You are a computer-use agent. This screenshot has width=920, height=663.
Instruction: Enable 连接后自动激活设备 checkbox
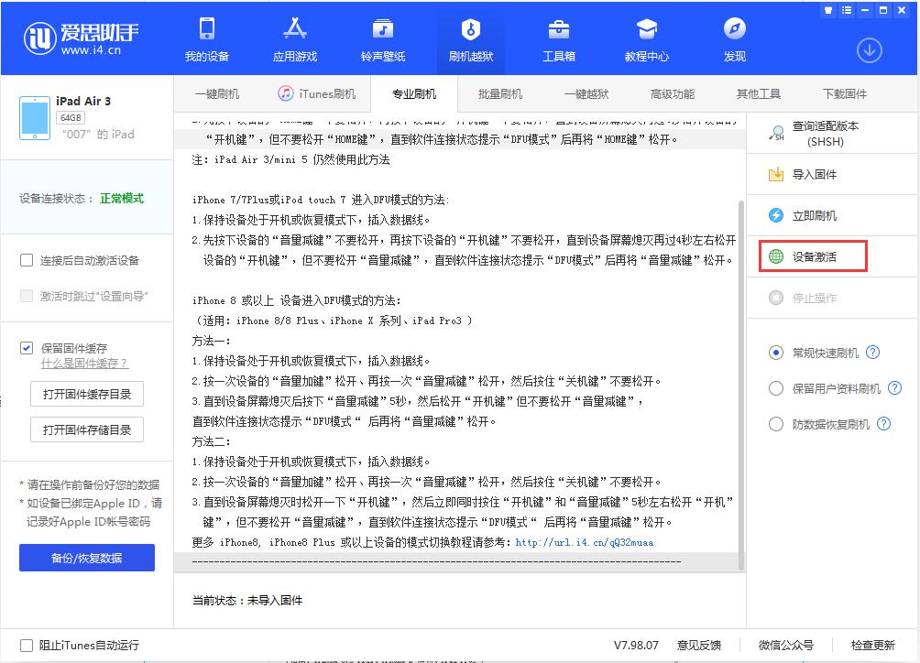click(26, 258)
